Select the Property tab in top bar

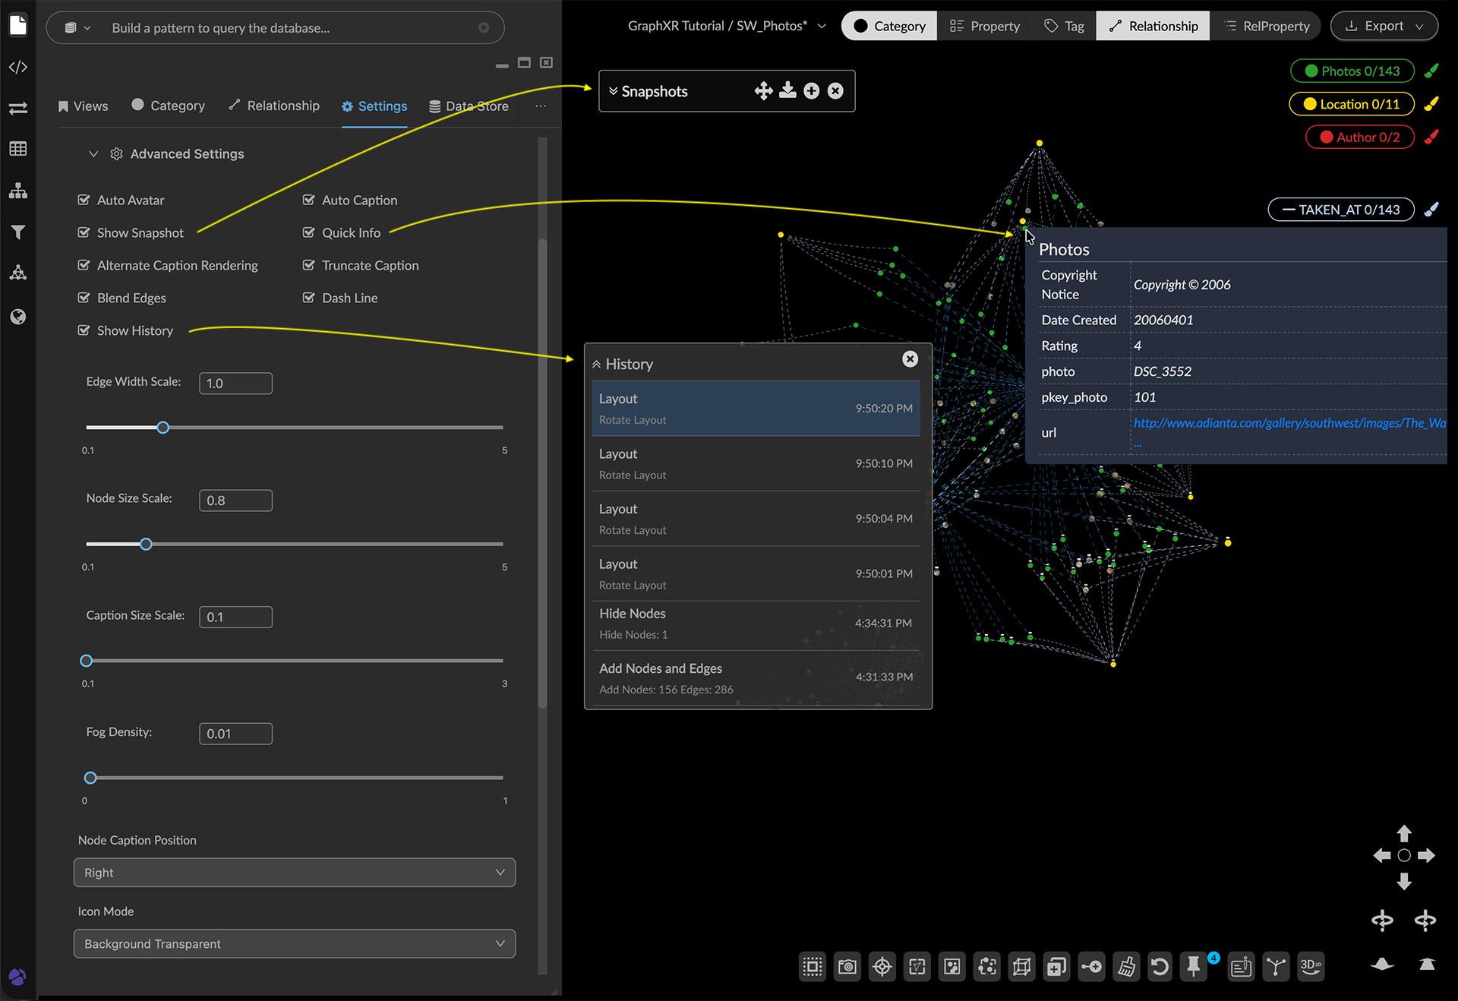coord(985,26)
